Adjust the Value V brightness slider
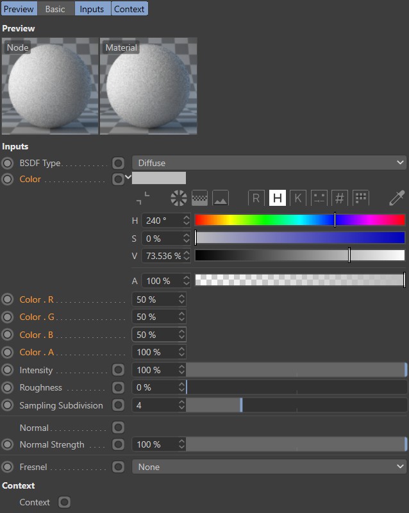409x513 pixels. 300,255
